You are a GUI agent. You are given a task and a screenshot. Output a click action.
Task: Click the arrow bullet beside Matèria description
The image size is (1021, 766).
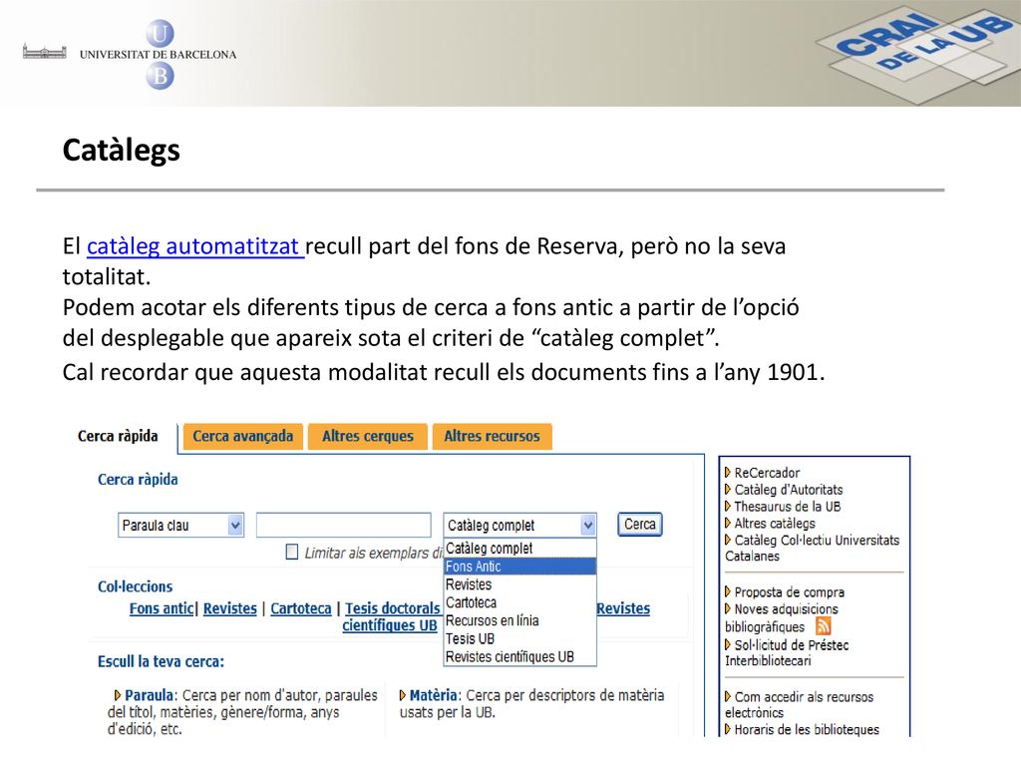[x=403, y=695]
